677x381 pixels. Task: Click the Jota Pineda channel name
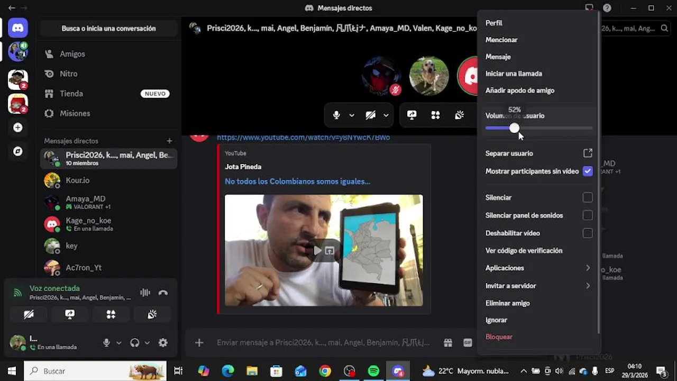[x=243, y=167]
